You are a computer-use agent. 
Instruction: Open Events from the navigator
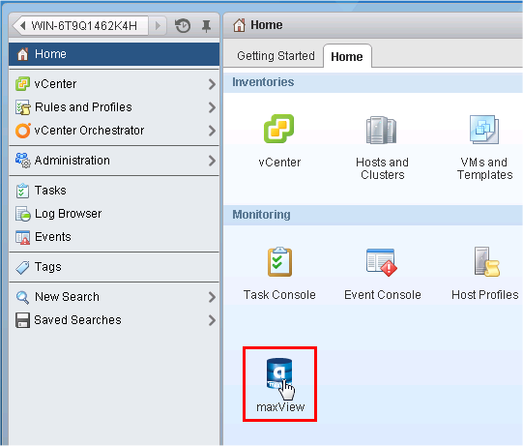[114, 237]
